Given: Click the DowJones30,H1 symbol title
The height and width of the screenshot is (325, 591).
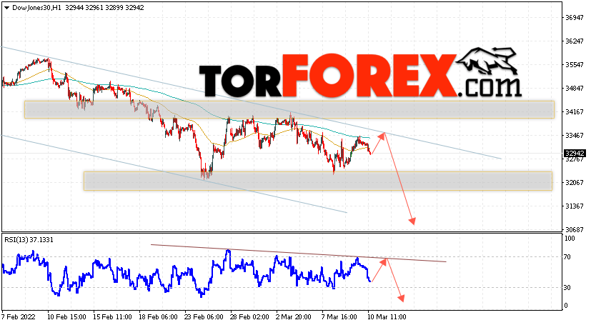Looking at the screenshot, I should 37,8.
